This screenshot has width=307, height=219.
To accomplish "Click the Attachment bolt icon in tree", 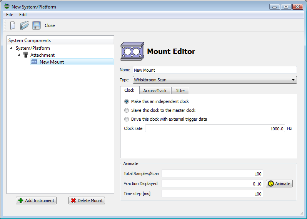I will coord(26,55).
